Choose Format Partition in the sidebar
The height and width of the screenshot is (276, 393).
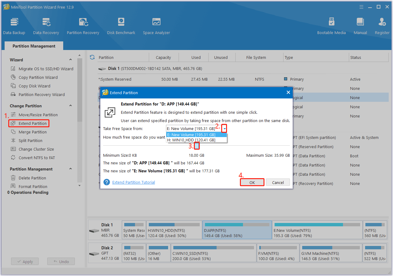[x=29, y=186]
